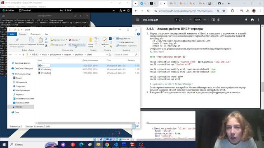Image resolution: width=264 pixels, height=148 pixels.
Task: Click the Delete (Удалить) red X button
Action: (x=75, y=40)
